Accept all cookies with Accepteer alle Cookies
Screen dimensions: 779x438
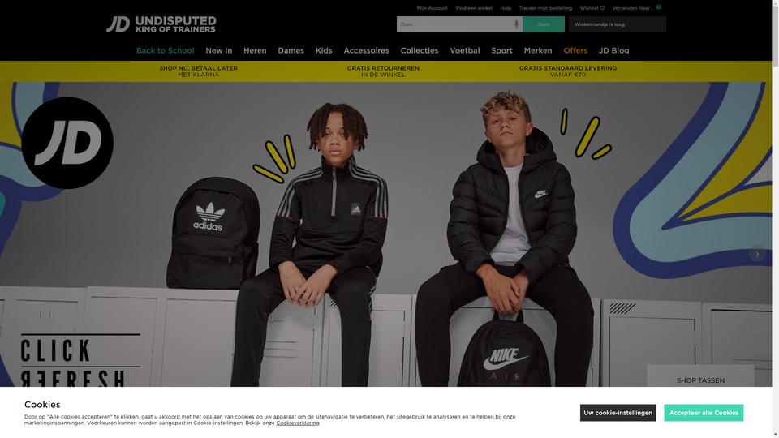click(704, 413)
